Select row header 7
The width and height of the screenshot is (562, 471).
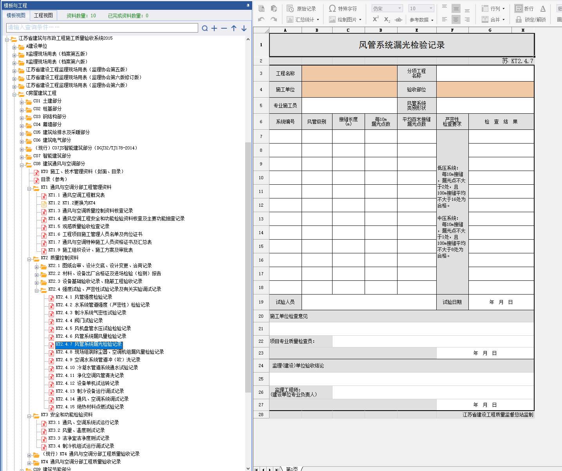[261, 136]
